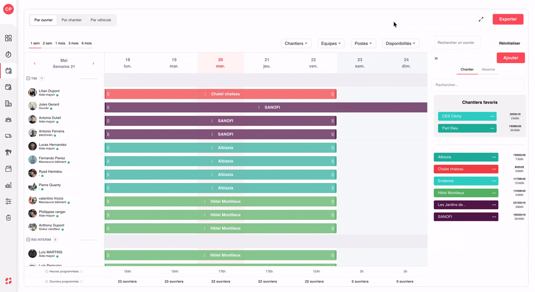Image resolution: width=535 pixels, height=292 pixels.
Task: Open three-dots menu on SANOFI site card
Action: tap(494, 217)
